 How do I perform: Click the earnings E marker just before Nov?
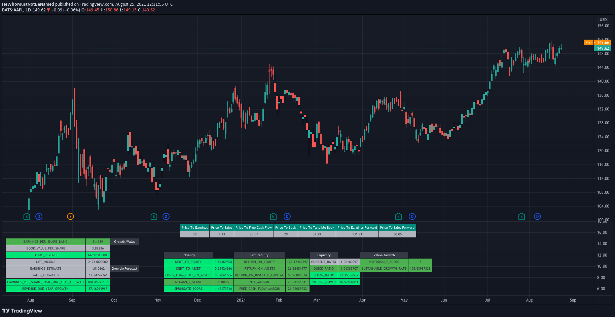click(154, 217)
